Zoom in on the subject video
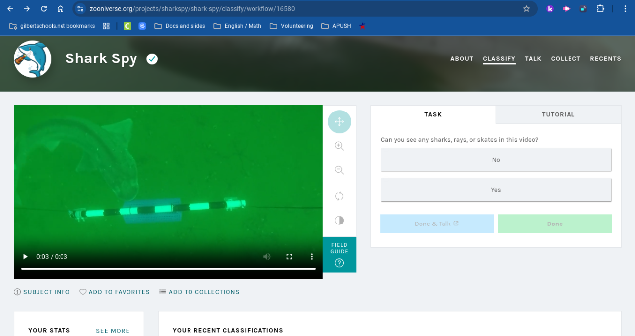635x336 pixels. coord(339,146)
